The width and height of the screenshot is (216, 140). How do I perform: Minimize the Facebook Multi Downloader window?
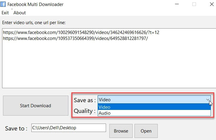click(177, 4)
